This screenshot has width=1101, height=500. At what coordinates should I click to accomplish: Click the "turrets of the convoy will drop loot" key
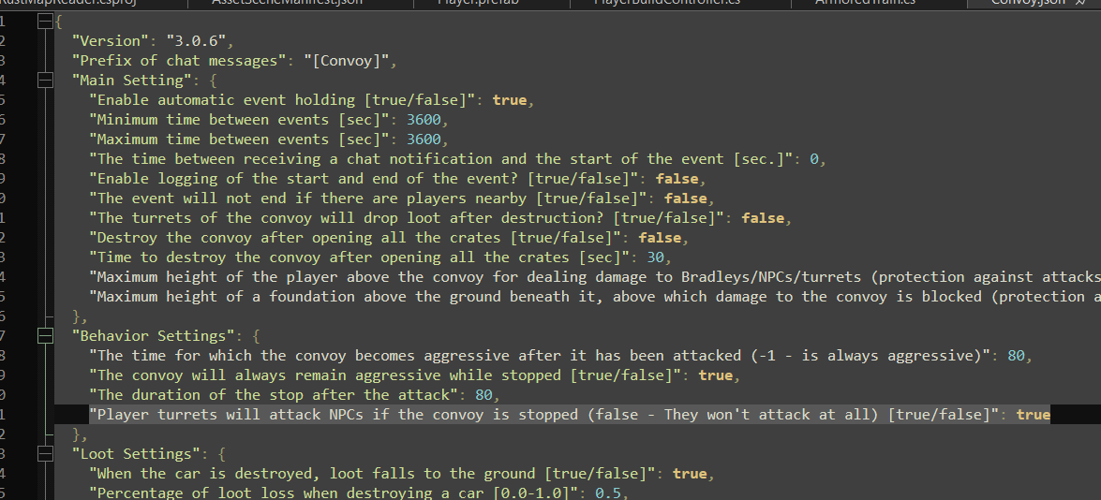407,218
